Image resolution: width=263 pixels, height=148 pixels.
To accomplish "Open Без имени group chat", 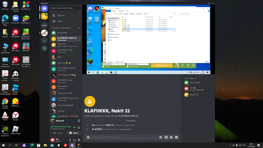I will (65, 87).
